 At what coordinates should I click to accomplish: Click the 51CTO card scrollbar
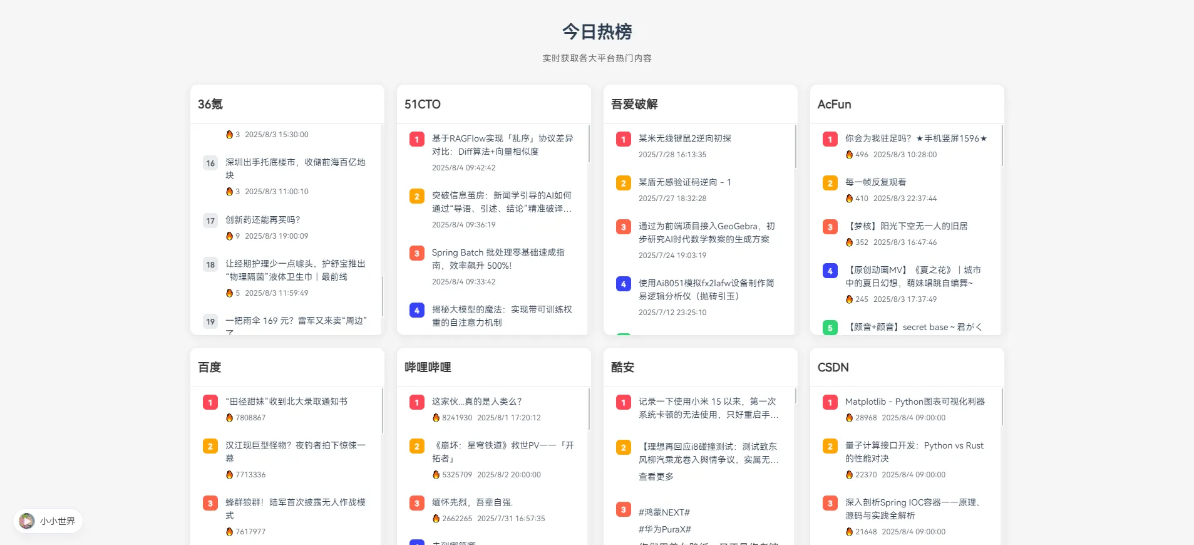click(x=589, y=144)
